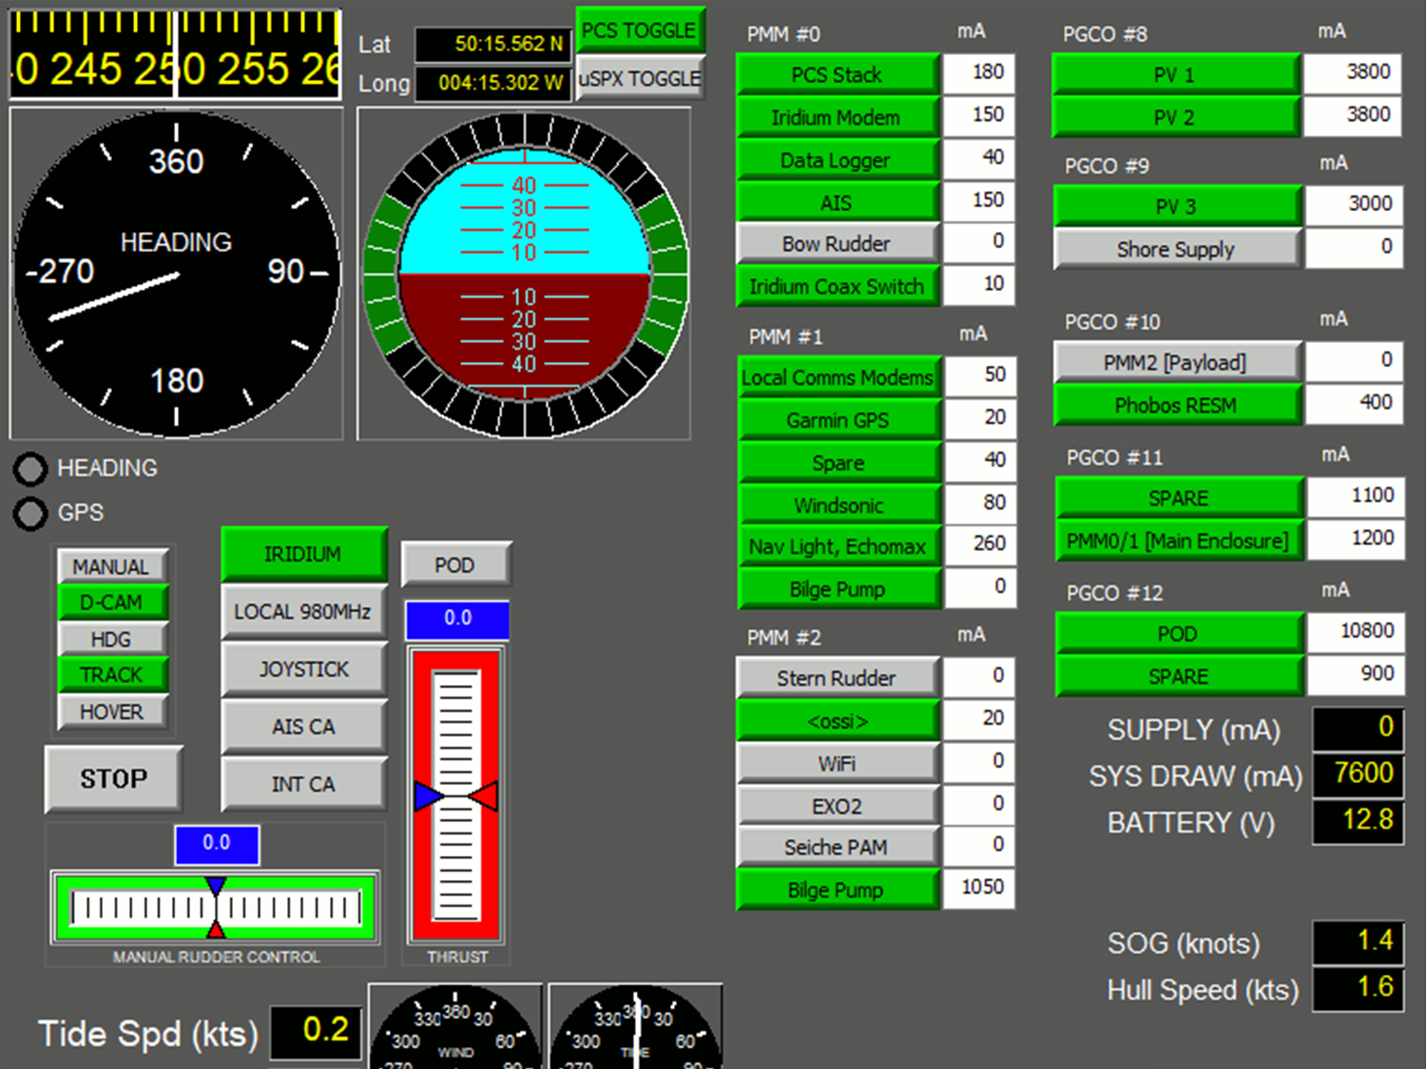
Task: Click the HEADING compass dial
Action: click(176, 273)
